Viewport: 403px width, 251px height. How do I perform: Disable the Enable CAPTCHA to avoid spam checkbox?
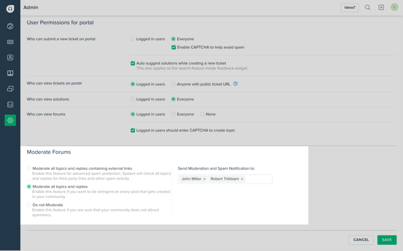174,47
